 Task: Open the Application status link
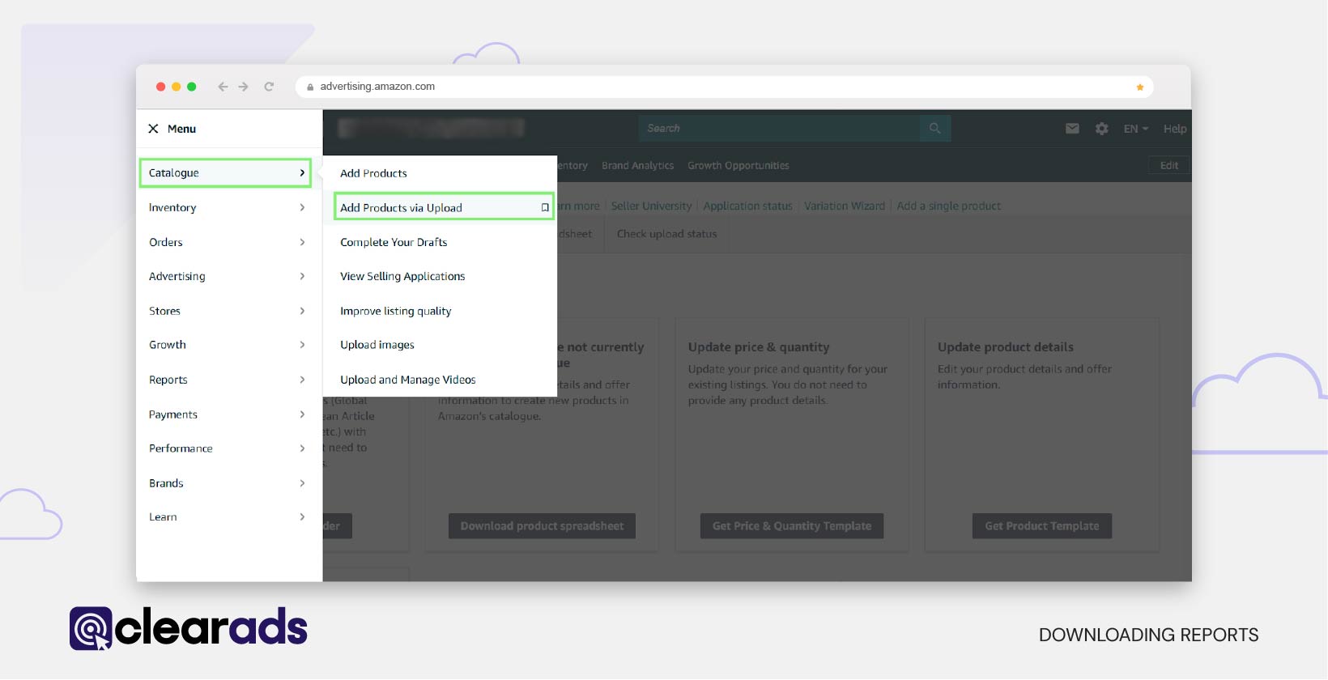coord(747,206)
